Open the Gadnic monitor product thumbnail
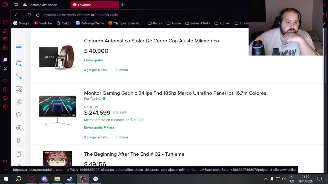The height and width of the screenshot is (184, 328). pyautogui.click(x=57, y=110)
